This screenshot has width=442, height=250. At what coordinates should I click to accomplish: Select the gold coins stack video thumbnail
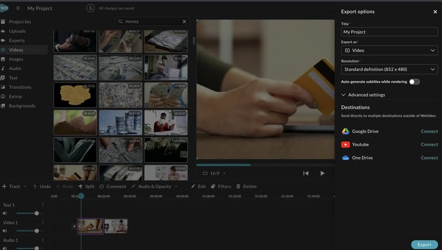click(x=75, y=95)
